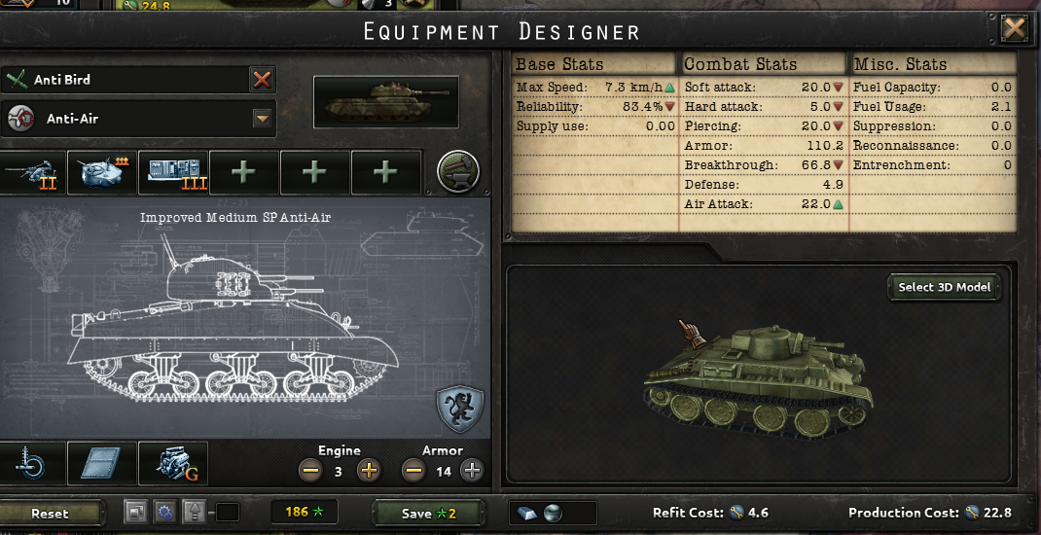Open the suspension module slot
Screen dimensions: 1041x535
(31, 463)
